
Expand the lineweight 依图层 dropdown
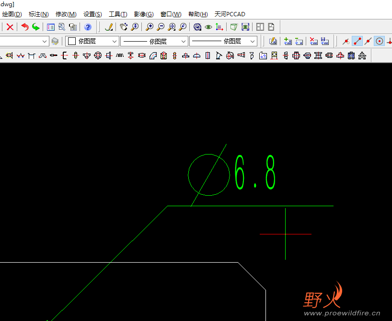(253, 42)
